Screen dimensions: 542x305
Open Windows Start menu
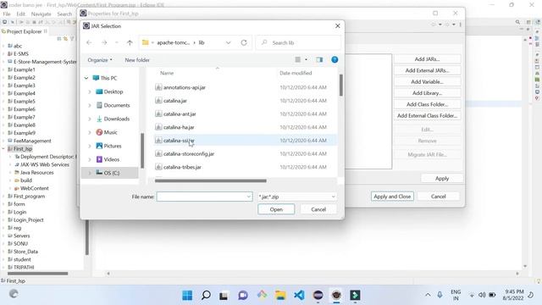187,295
